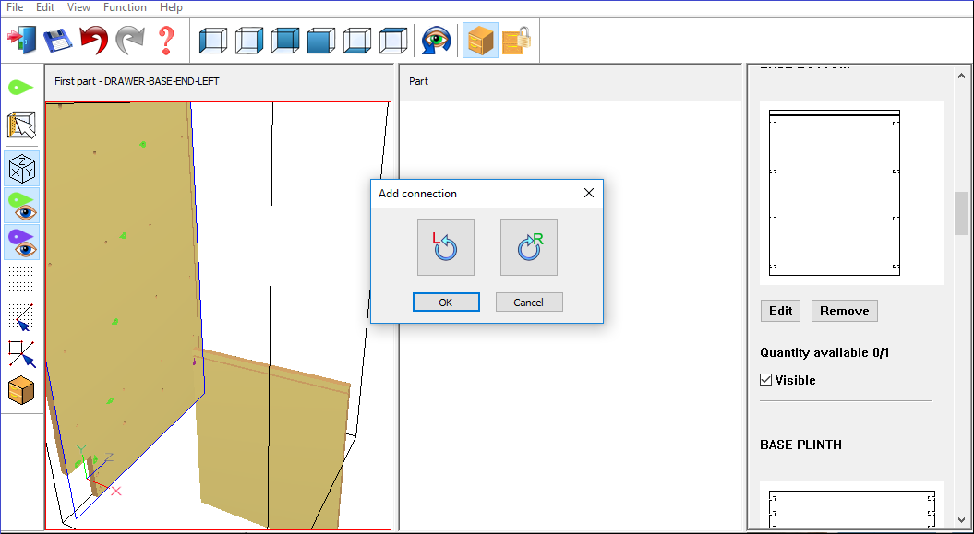The width and height of the screenshot is (974, 534).
Task: Click the orange cabinet box sidebar icon
Action: 22,390
